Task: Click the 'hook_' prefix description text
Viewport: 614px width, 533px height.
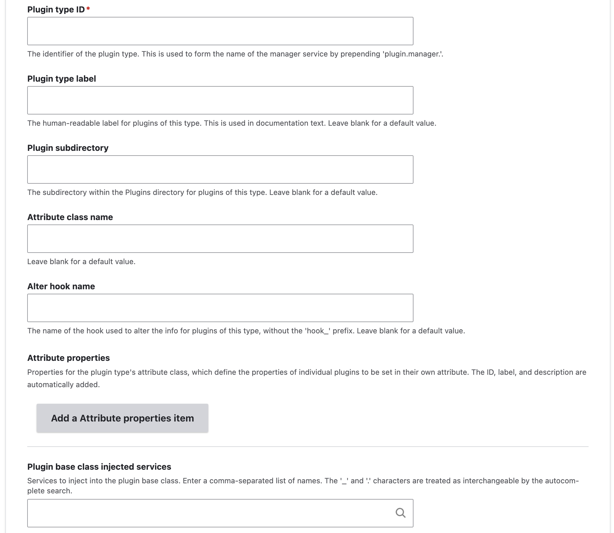Action: click(x=246, y=331)
